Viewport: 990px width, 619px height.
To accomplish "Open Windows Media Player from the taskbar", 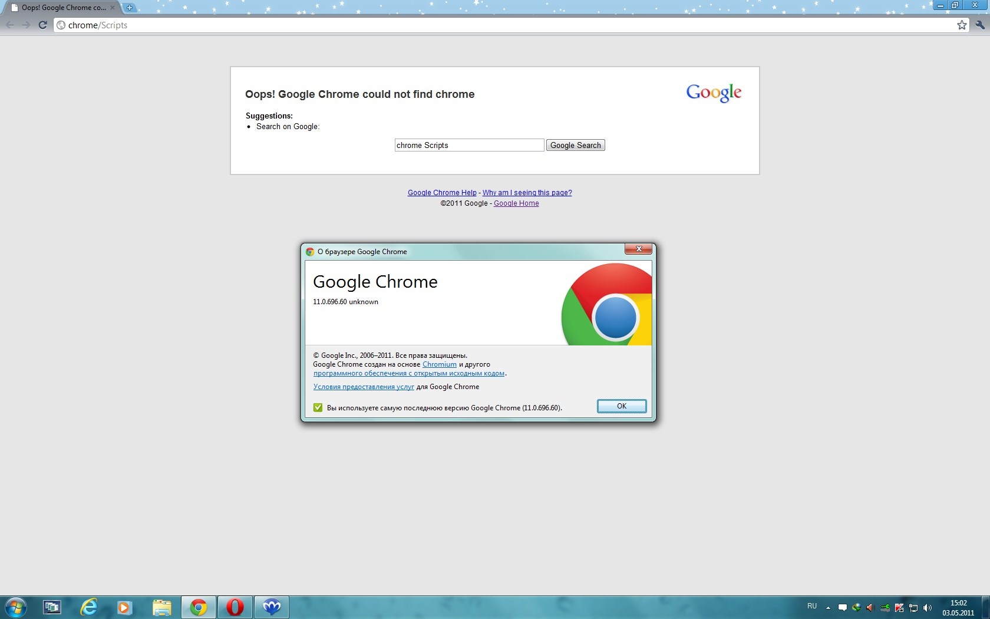I will click(x=125, y=607).
